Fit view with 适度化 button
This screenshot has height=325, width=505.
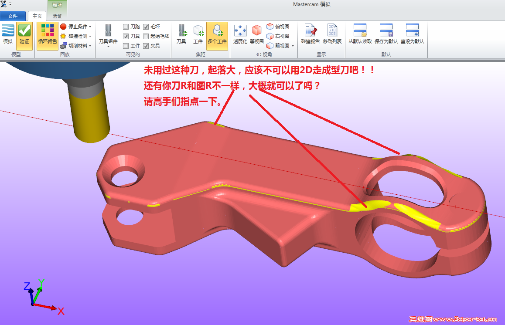(240, 35)
